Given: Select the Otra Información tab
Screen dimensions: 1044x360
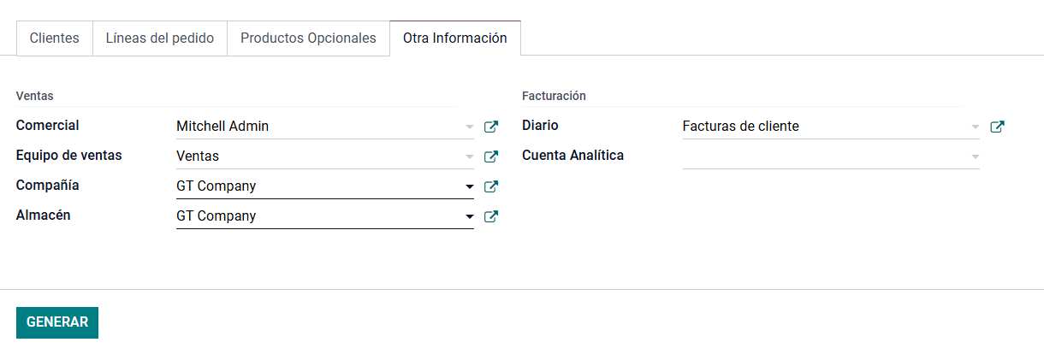Looking at the screenshot, I should [454, 38].
